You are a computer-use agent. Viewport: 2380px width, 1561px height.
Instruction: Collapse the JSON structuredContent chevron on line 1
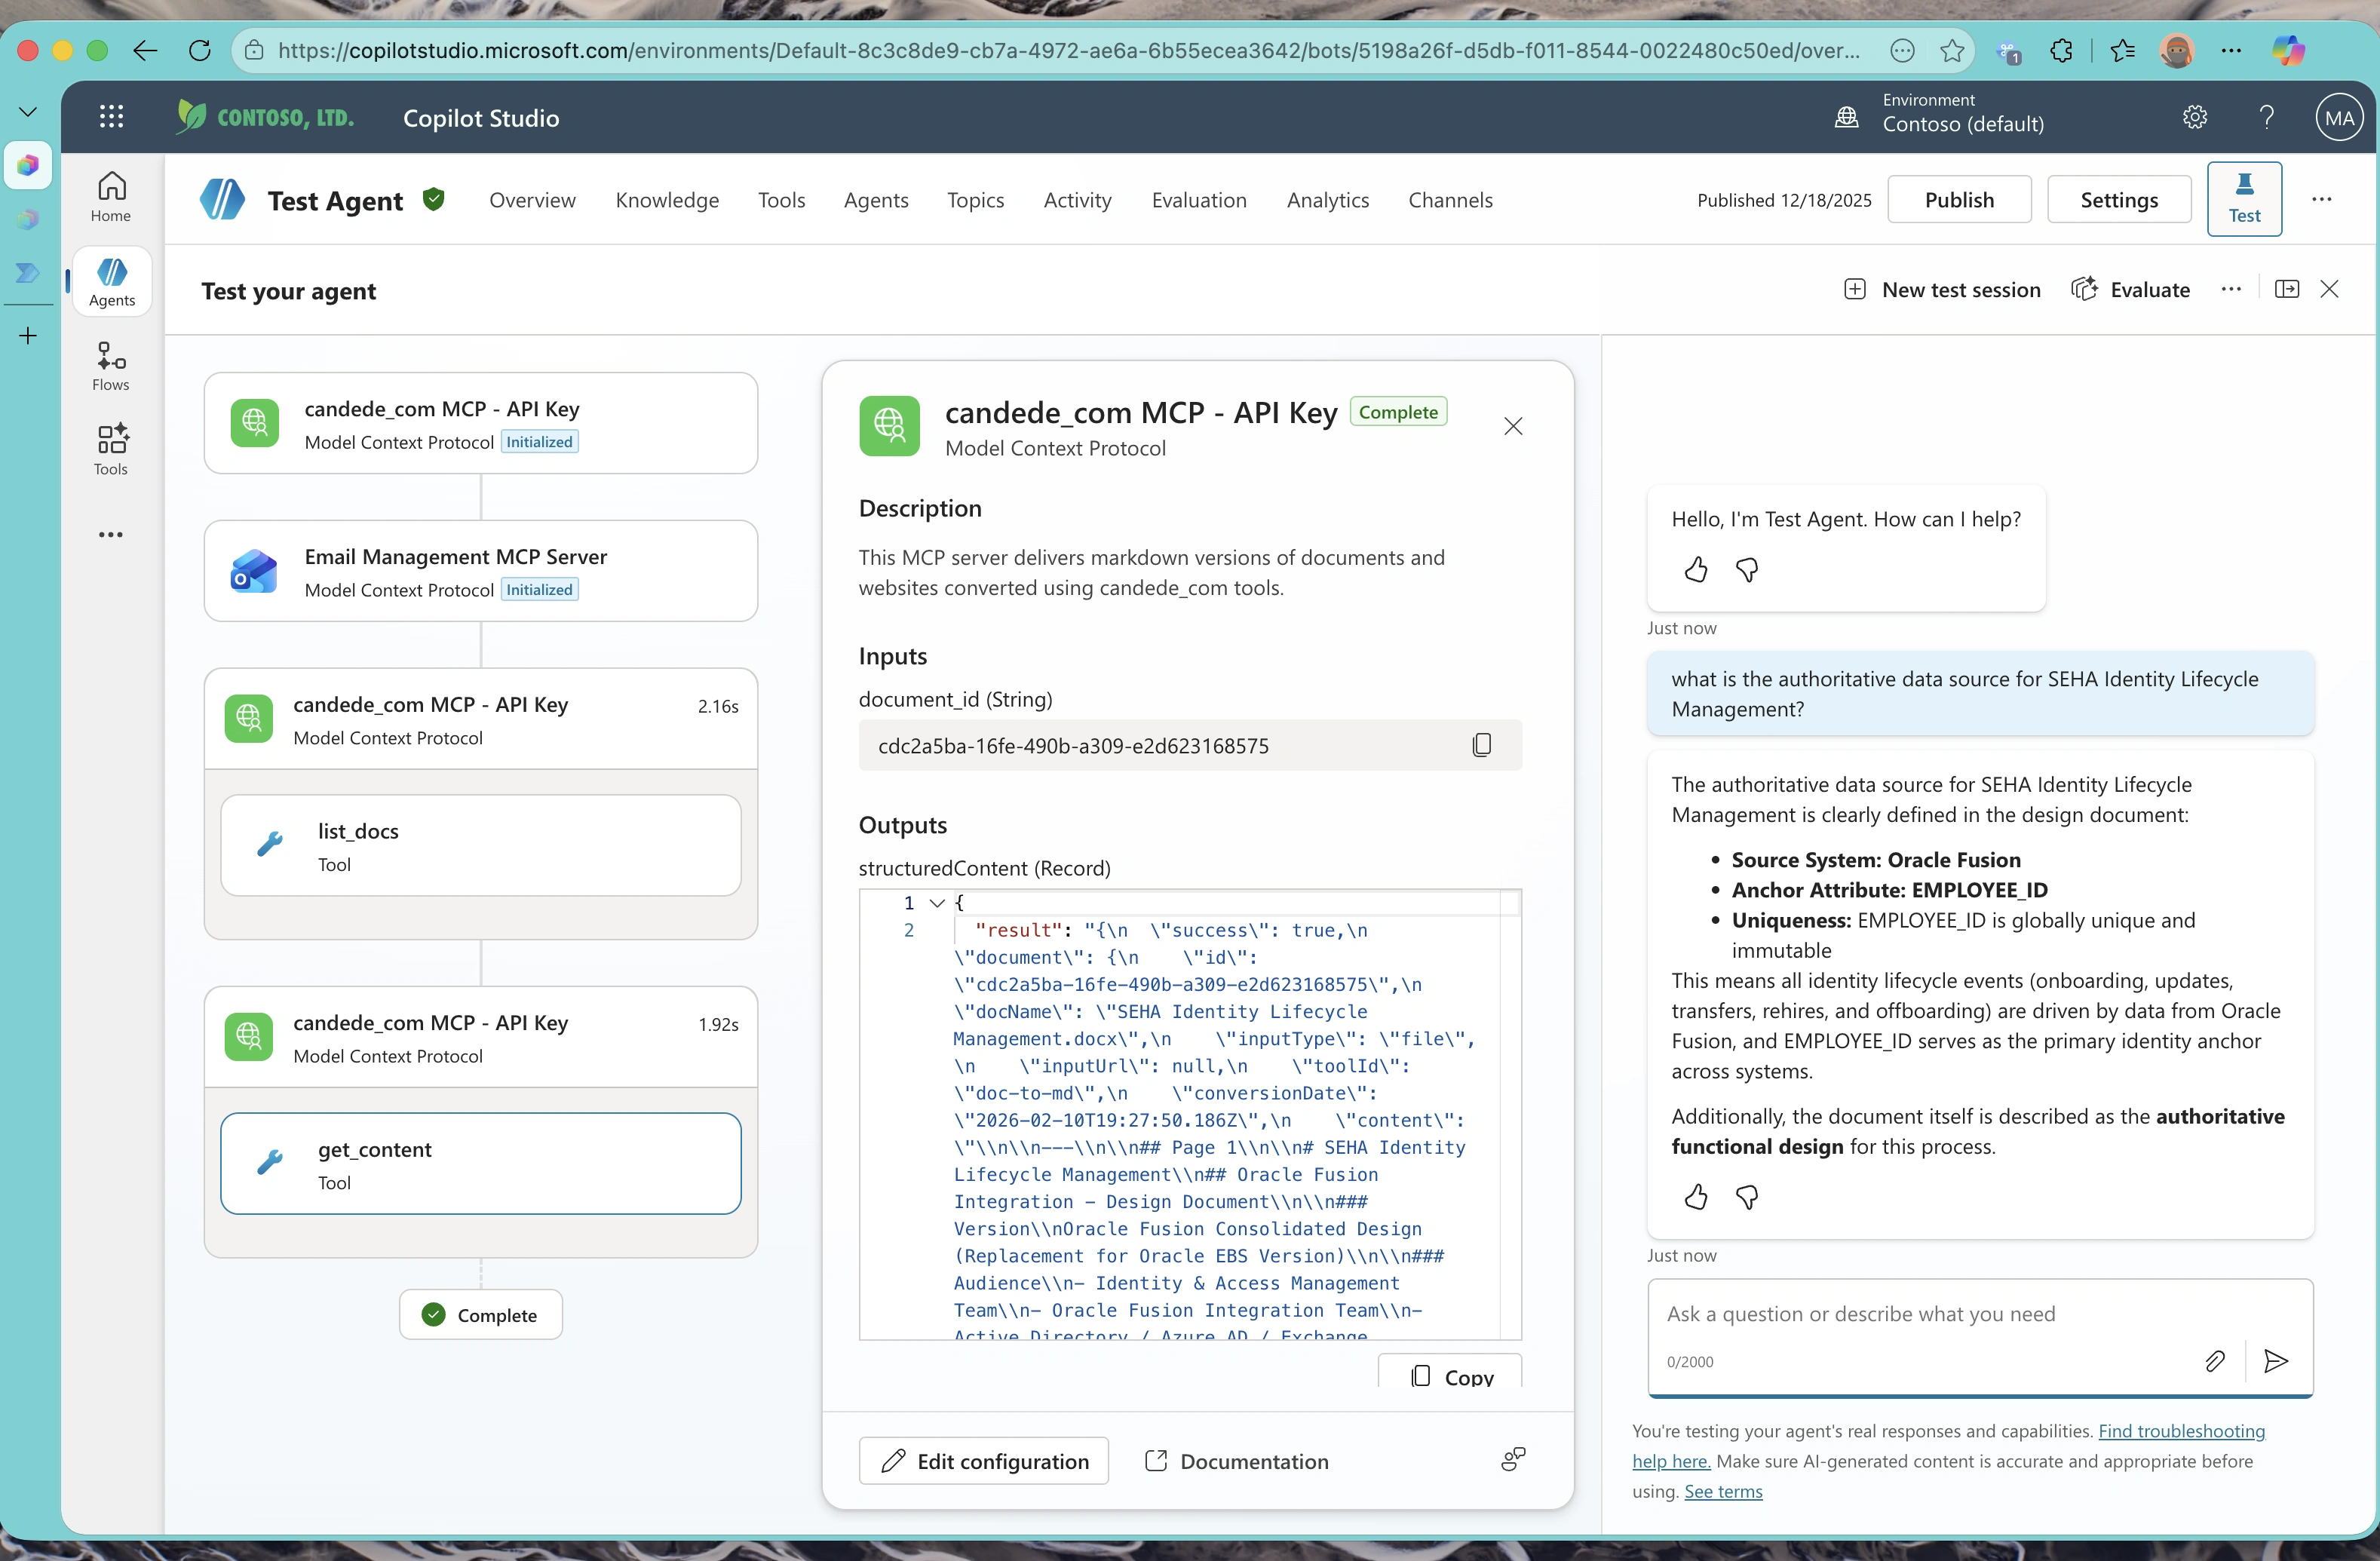(937, 902)
